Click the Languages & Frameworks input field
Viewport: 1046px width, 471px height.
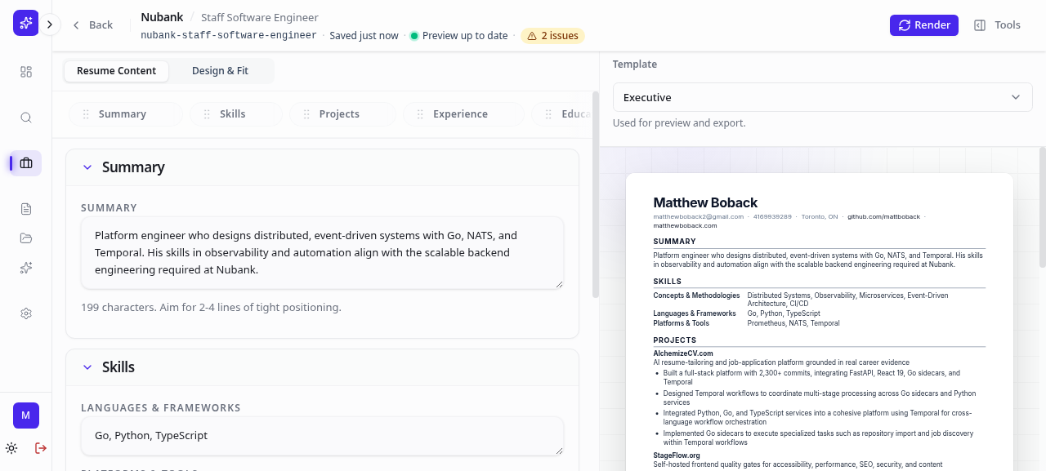[322, 436]
